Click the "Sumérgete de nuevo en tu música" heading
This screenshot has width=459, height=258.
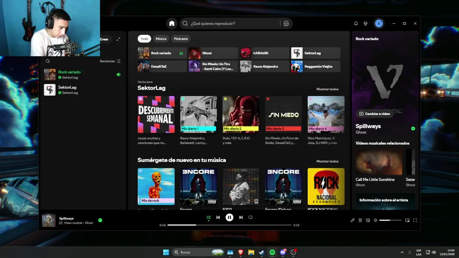tap(182, 160)
